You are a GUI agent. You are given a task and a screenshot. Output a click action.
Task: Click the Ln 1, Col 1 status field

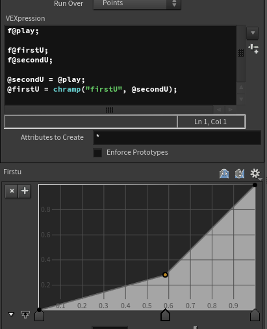coord(211,122)
